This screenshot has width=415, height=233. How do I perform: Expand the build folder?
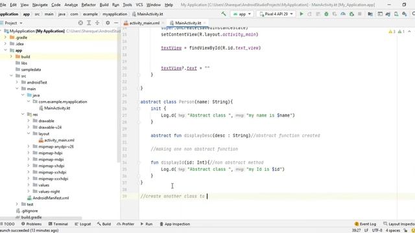tap(11, 56)
